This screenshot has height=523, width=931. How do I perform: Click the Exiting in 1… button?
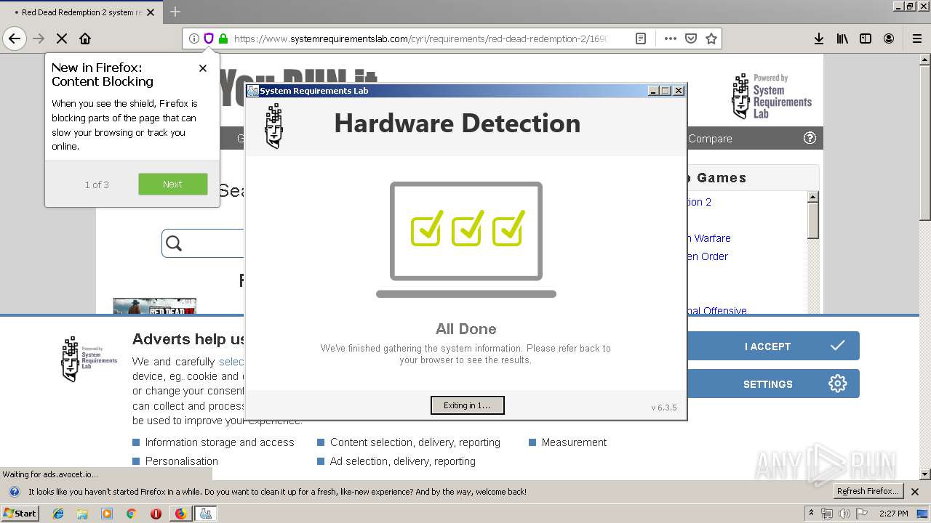coord(467,405)
